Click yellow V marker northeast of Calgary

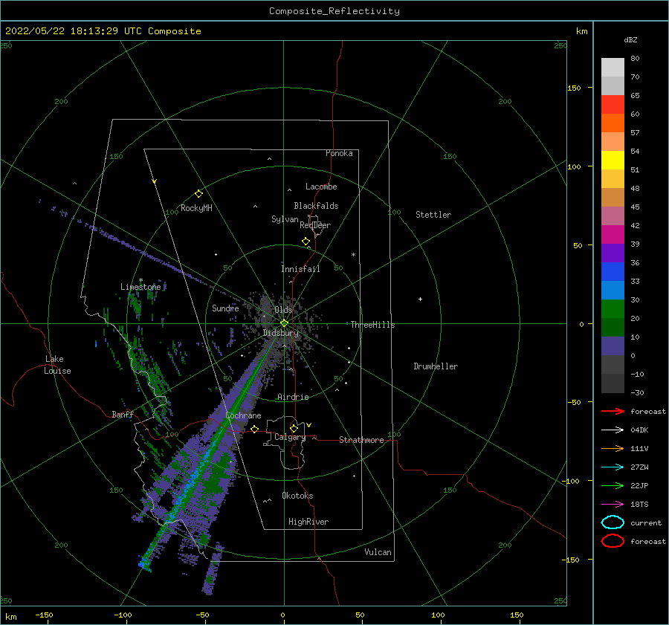308,425
